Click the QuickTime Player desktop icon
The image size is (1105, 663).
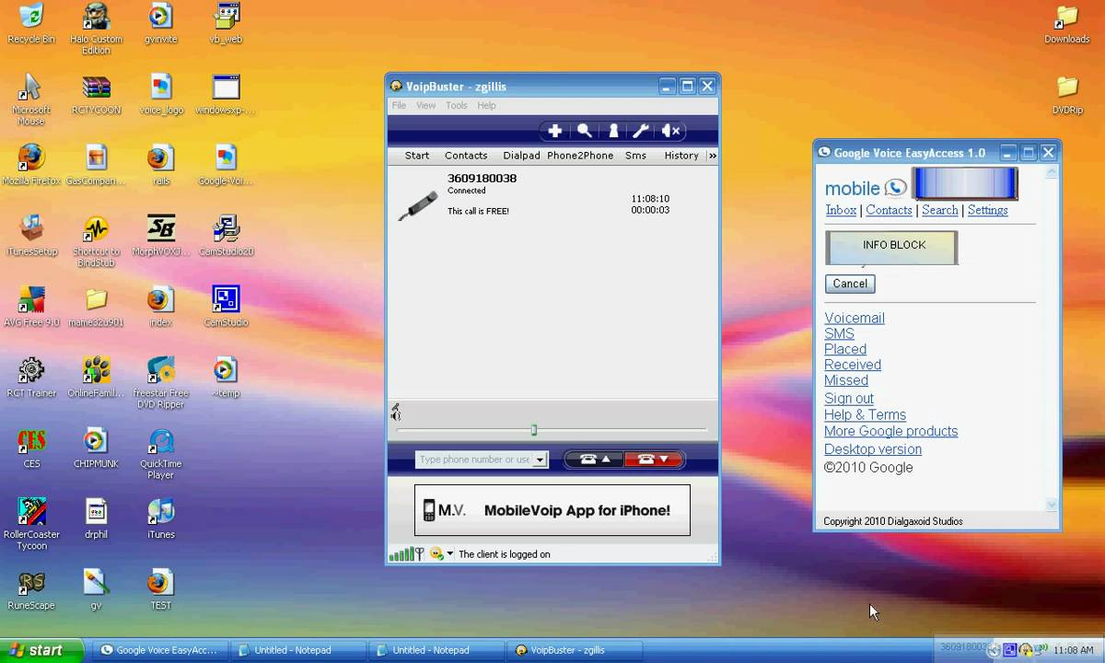tap(161, 453)
